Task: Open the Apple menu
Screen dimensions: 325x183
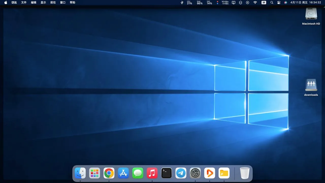Action: tap(6, 3)
